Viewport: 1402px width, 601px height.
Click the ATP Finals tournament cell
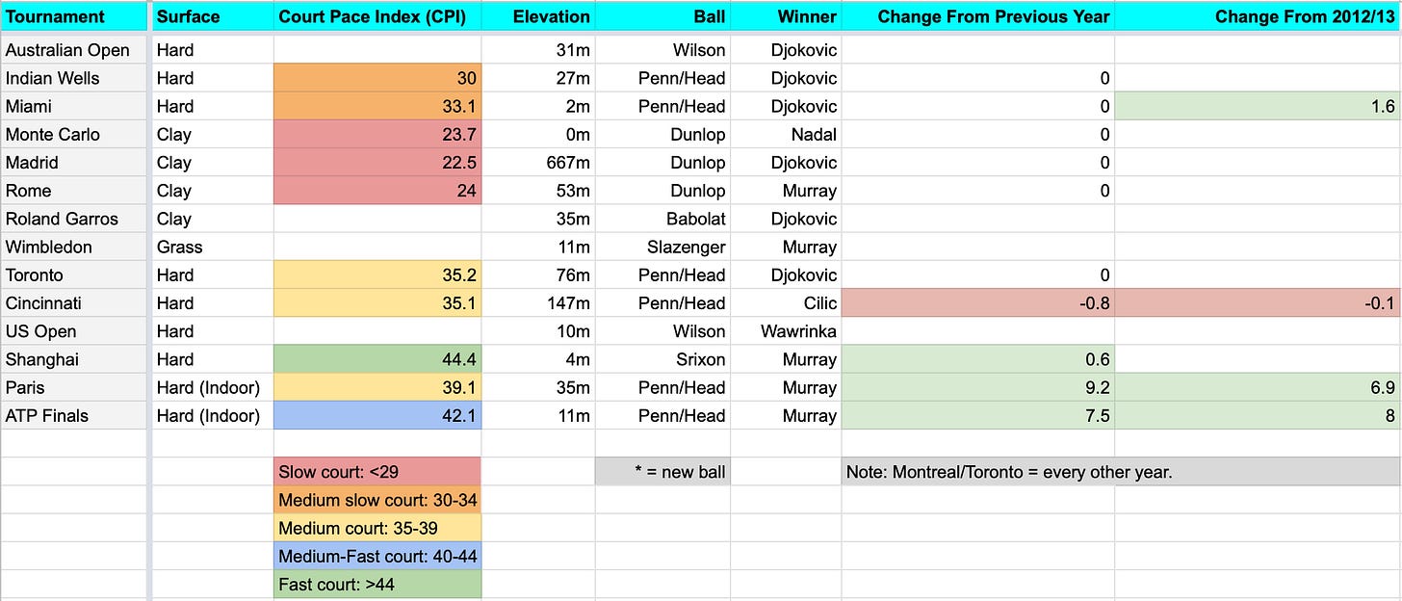(x=73, y=415)
